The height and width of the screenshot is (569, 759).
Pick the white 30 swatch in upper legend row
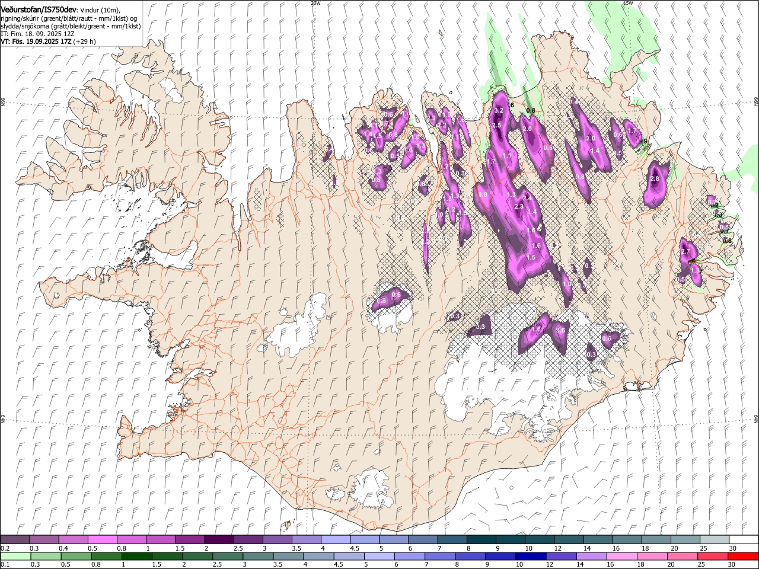tap(744, 540)
